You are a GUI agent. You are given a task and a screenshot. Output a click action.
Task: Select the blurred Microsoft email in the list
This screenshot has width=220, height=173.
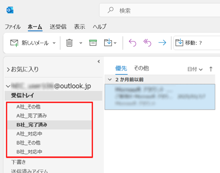tap(160, 97)
